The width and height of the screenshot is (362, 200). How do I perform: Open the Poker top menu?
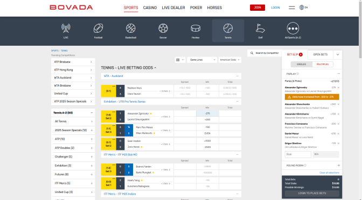(x=196, y=8)
